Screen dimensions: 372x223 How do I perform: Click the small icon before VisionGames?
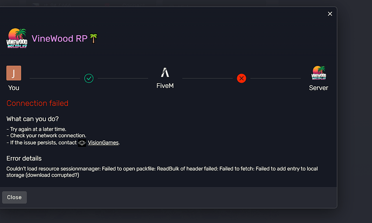(x=82, y=143)
